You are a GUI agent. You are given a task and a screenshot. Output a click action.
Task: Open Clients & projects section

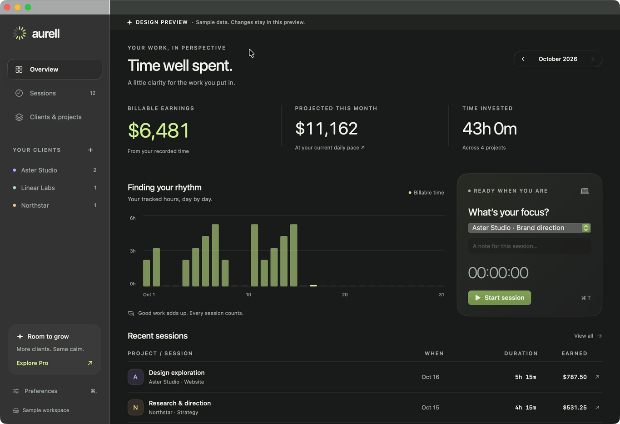(55, 117)
